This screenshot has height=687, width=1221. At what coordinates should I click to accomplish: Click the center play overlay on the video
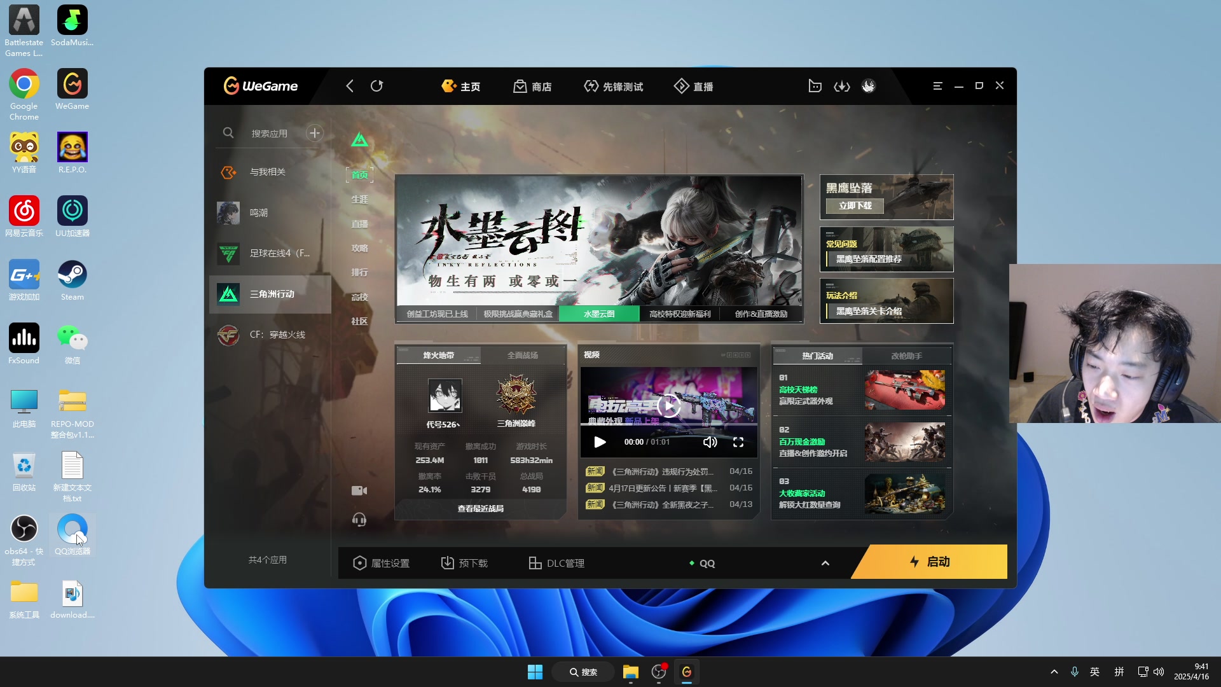pyautogui.click(x=669, y=405)
